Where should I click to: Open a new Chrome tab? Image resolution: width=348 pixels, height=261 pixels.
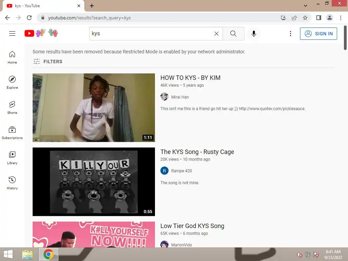(92, 6)
